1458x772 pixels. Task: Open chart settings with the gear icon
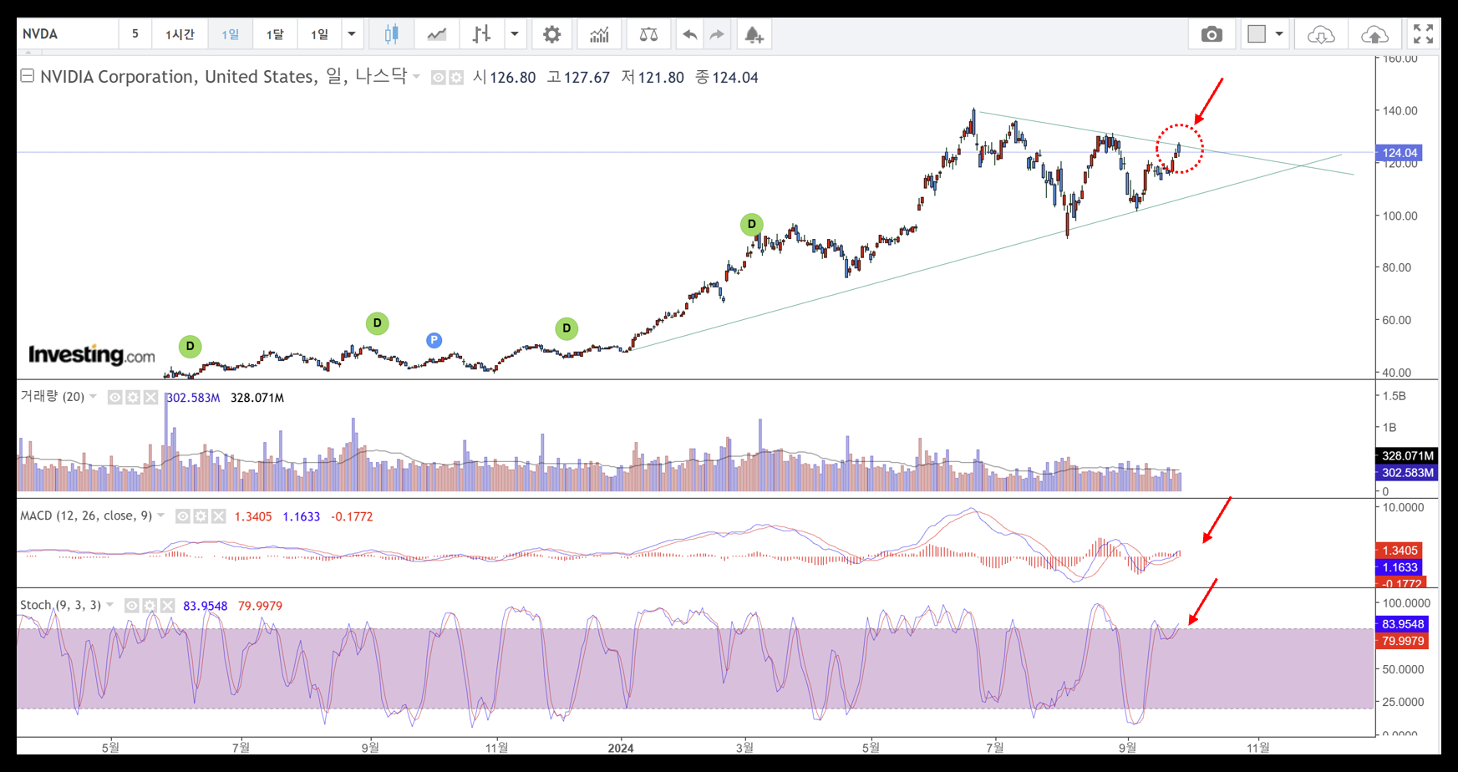551,34
